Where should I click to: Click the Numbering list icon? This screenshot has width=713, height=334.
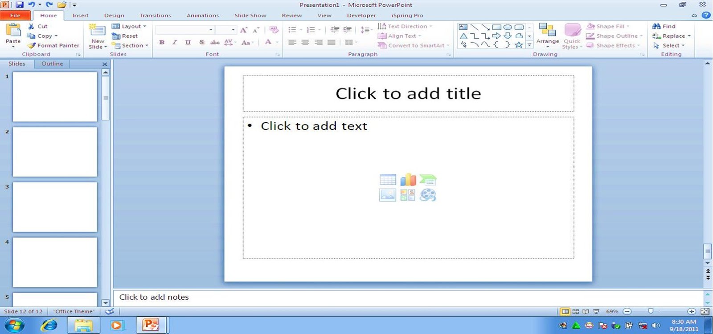coord(311,30)
